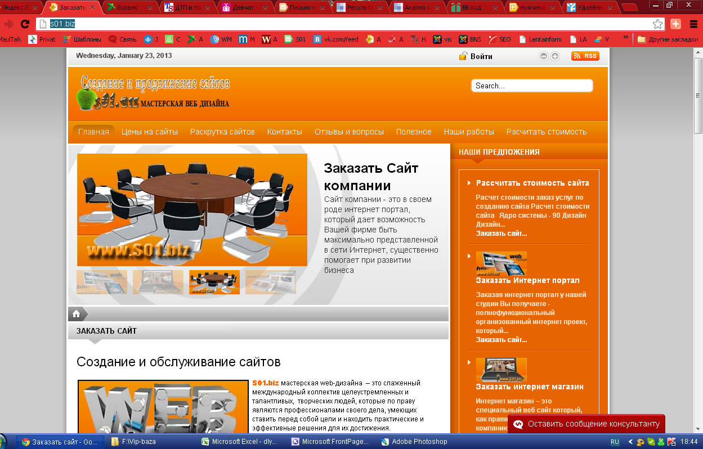Click the zoom out circle near Войти

pyautogui.click(x=543, y=56)
